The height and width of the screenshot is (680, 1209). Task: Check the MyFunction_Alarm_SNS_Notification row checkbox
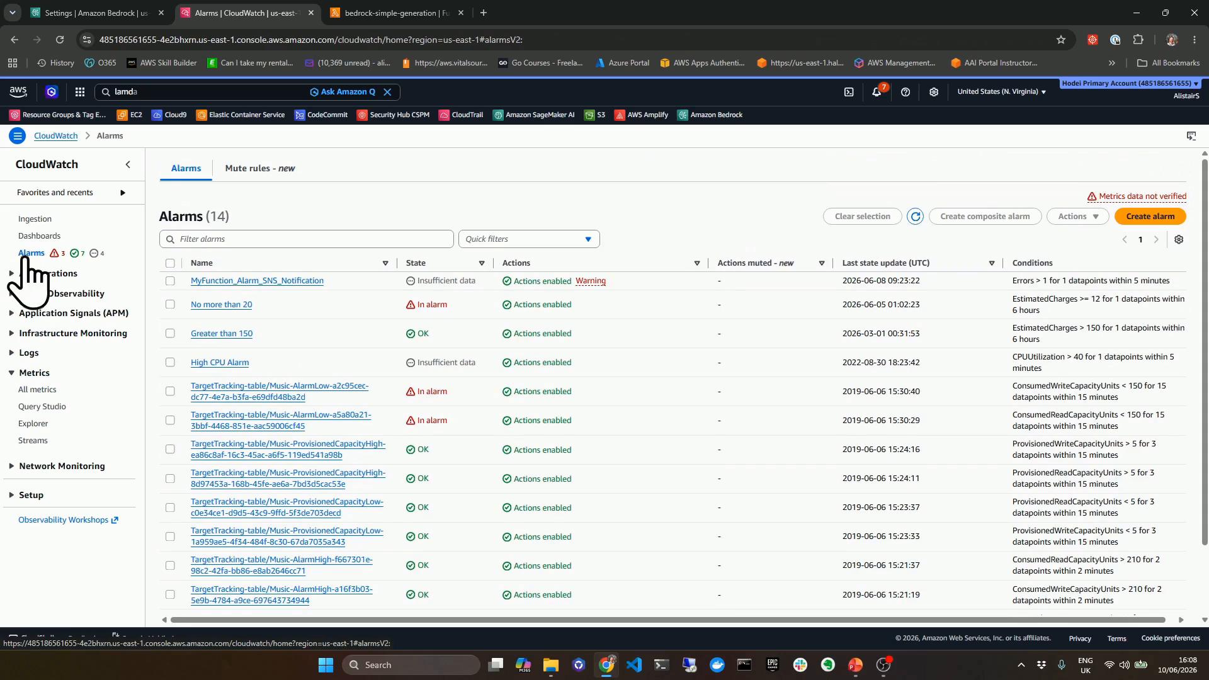point(170,281)
